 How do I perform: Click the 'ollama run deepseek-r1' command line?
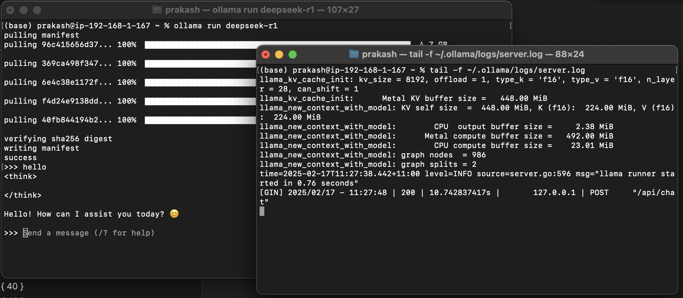[141, 26]
